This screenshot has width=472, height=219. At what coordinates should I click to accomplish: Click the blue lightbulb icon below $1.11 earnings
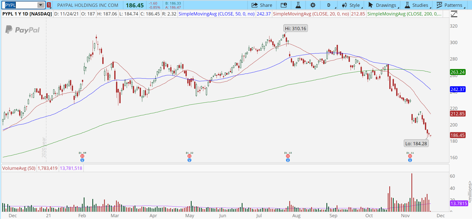pos(410,160)
